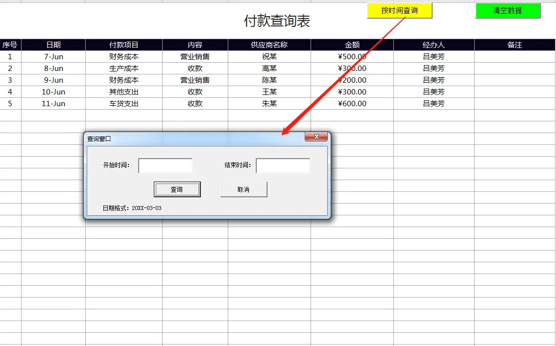Viewport: 556px width, 346px height.
Task: Select the 7-Jun date cell
Action: tap(53, 56)
